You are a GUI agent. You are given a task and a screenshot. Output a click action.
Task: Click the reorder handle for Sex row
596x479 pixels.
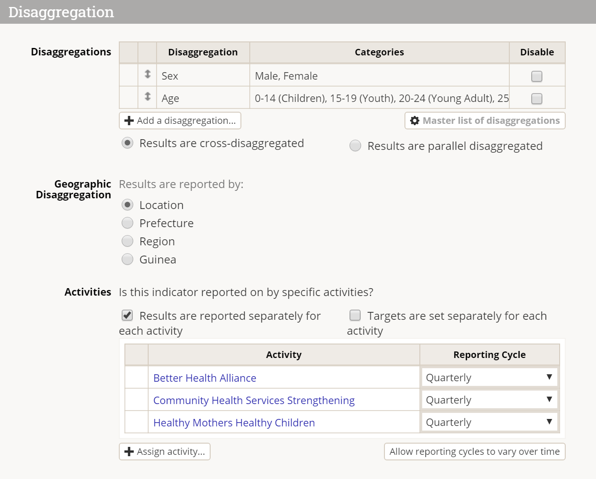tap(147, 74)
